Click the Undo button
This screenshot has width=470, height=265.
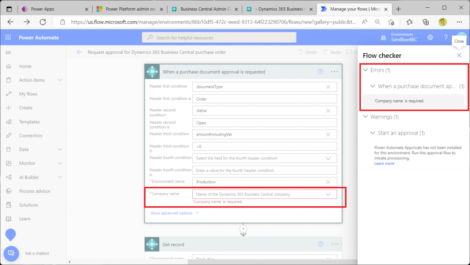[308, 52]
